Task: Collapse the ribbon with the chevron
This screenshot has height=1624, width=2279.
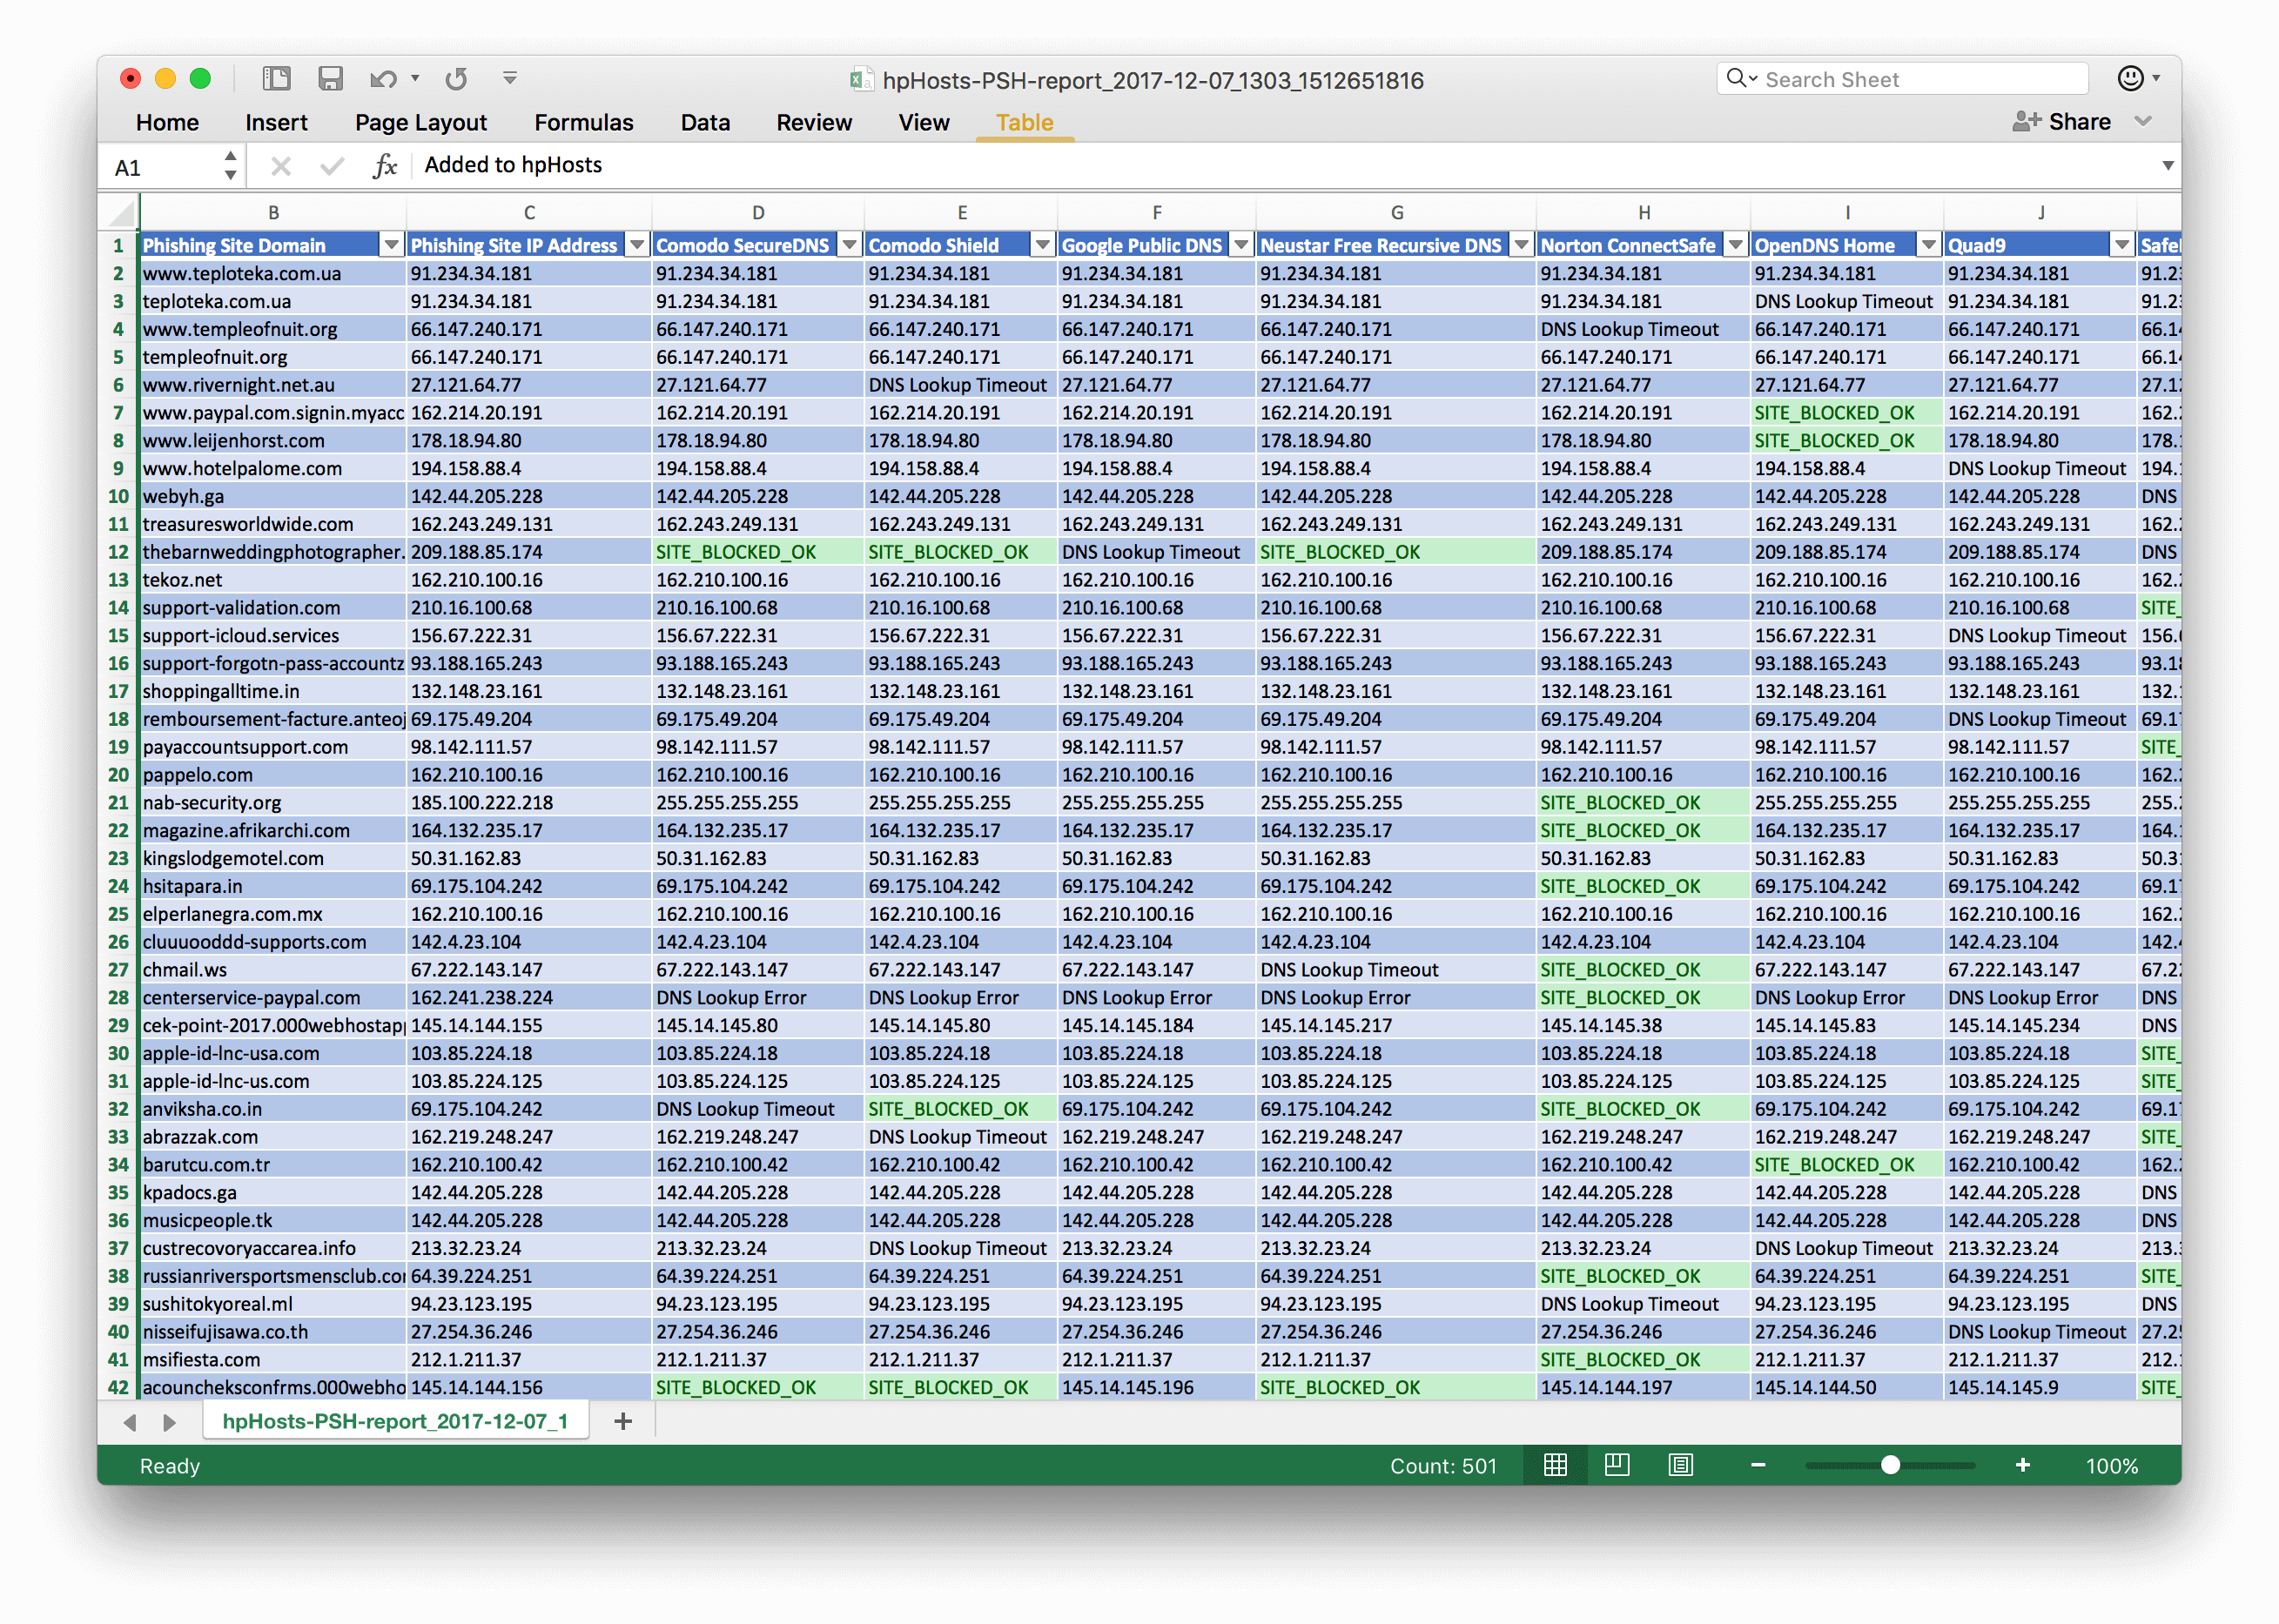Action: (x=2143, y=122)
